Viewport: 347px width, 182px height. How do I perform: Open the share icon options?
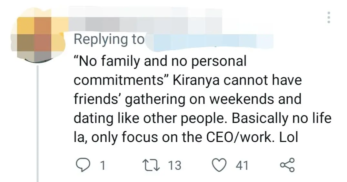[x=287, y=165]
